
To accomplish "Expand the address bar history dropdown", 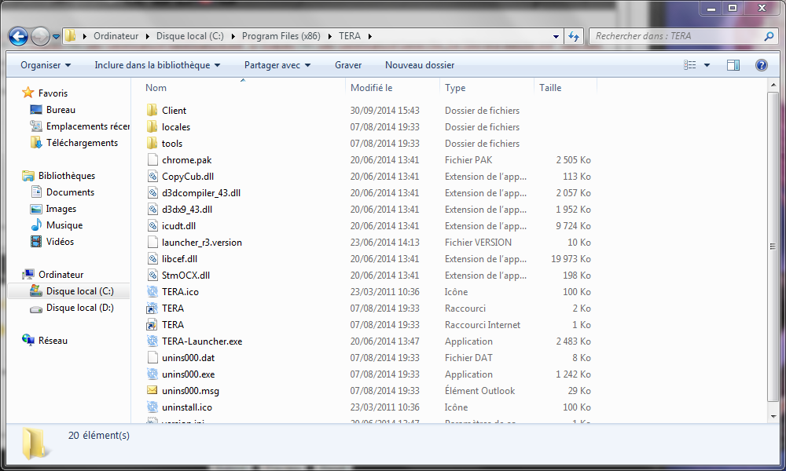I will pyautogui.click(x=556, y=36).
